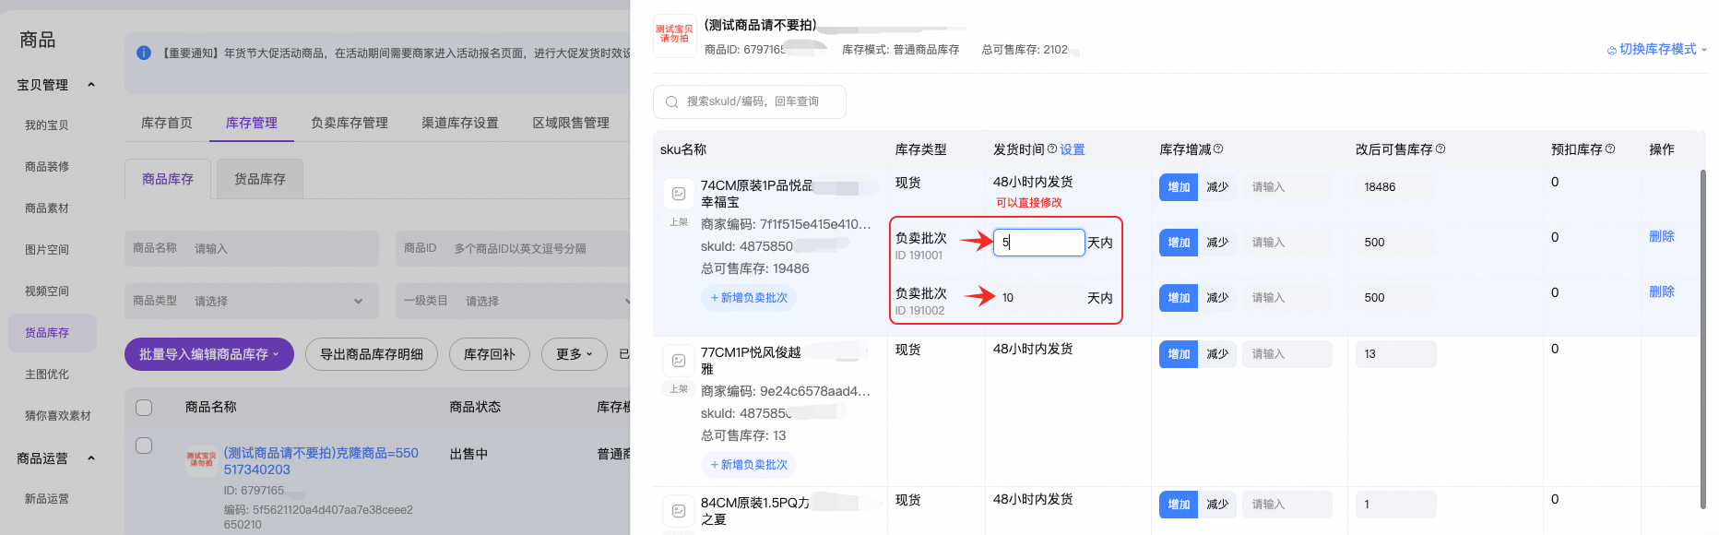Open the 克隆商品=550 product name link
This screenshot has width=1719, height=535.
tap(321, 461)
